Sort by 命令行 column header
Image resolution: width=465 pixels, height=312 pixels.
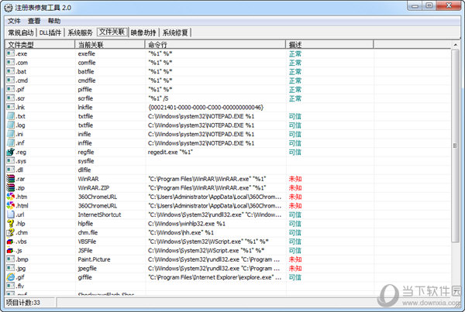pyautogui.click(x=215, y=45)
